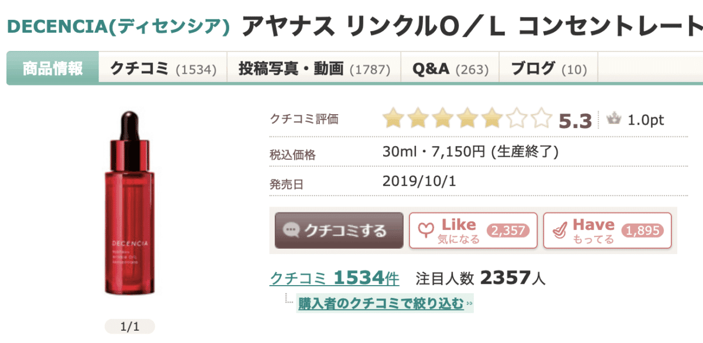Image resolution: width=703 pixels, height=343 pixels.
Task: Go to the Q&A tab
Action: pos(450,69)
